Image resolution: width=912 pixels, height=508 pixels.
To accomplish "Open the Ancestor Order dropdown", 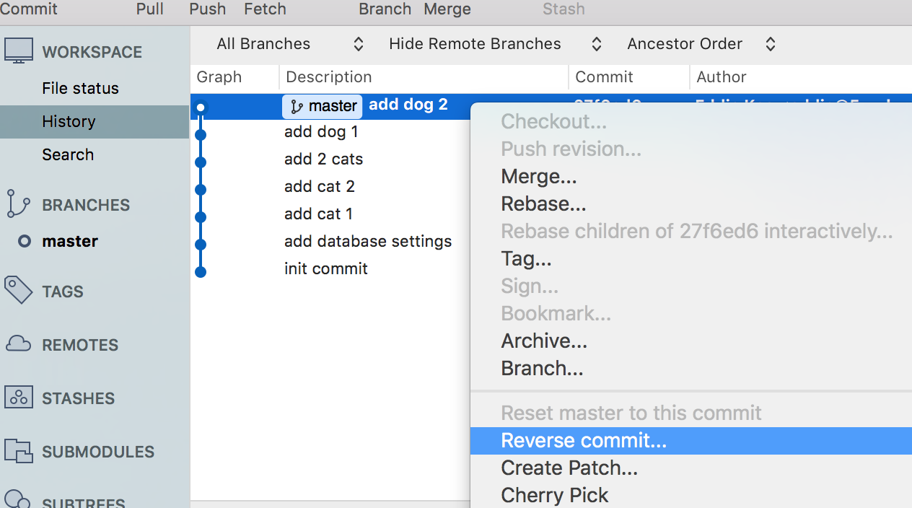I will (701, 44).
